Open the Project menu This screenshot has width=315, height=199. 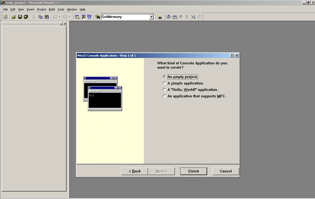point(41,9)
